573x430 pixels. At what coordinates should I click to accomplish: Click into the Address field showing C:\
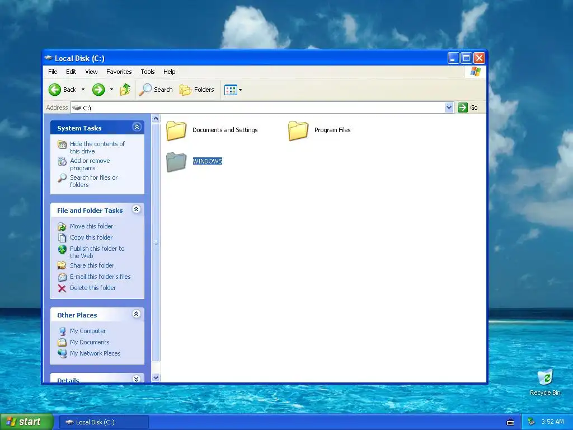coord(258,107)
